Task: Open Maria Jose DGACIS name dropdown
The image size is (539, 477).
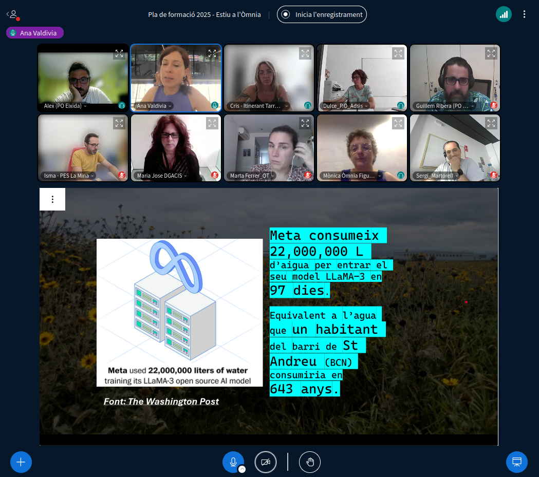Action: point(161,176)
